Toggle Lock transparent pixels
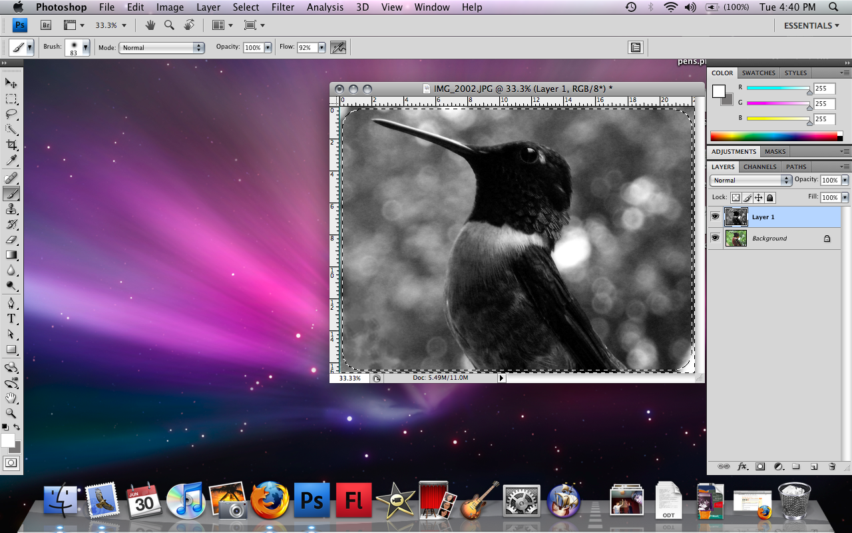Image resolution: width=852 pixels, height=533 pixels. [736, 198]
